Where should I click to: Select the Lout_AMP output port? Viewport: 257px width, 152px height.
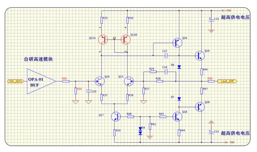coord(227,81)
